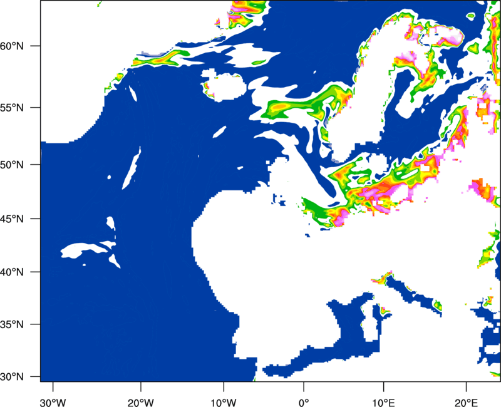The width and height of the screenshot is (501, 407).
Task: Click the 35°N latitude label
Action: [12, 324]
